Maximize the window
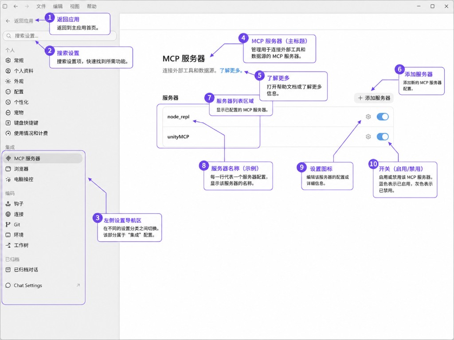Screen dimensions: 454x340 click(433, 6)
